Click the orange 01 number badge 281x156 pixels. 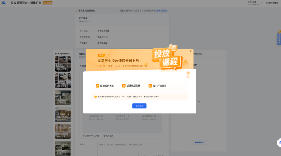coord(97,86)
